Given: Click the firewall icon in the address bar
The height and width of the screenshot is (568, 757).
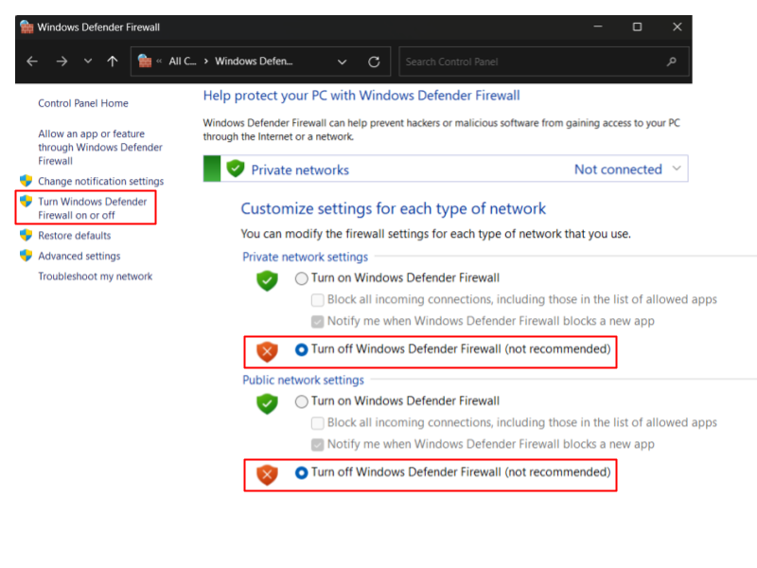Looking at the screenshot, I should coord(145,62).
